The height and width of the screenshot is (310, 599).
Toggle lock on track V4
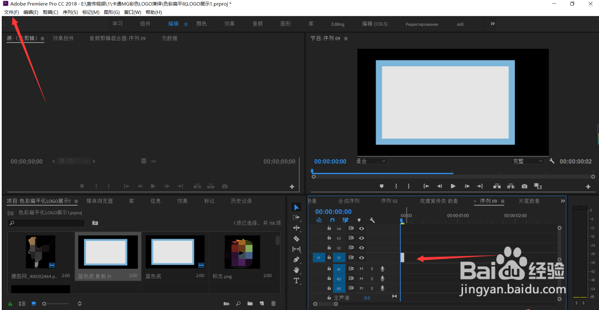point(329,228)
